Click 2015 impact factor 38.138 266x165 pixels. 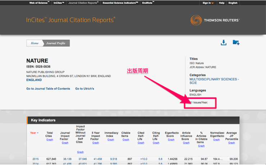tap(67, 159)
